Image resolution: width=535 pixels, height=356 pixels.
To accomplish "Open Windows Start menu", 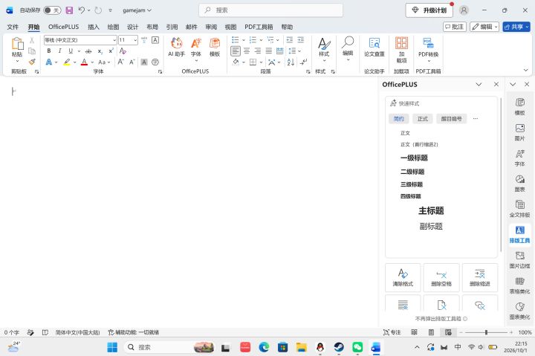I will tap(112, 348).
